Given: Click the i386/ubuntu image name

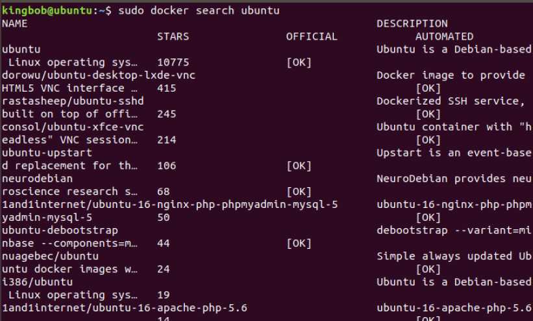Looking at the screenshot, I should coord(37,282).
